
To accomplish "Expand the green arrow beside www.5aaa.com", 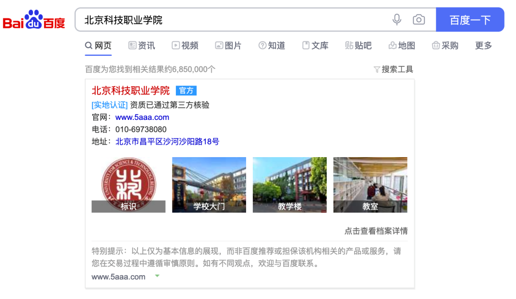I will click(157, 276).
